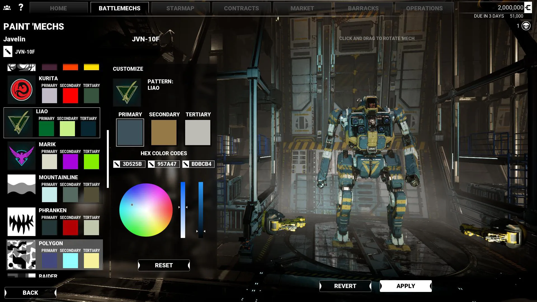Select the Polygon camo pattern thumbnail

22,255
